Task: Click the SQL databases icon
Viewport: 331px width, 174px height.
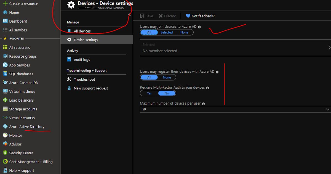Action: click(5, 74)
